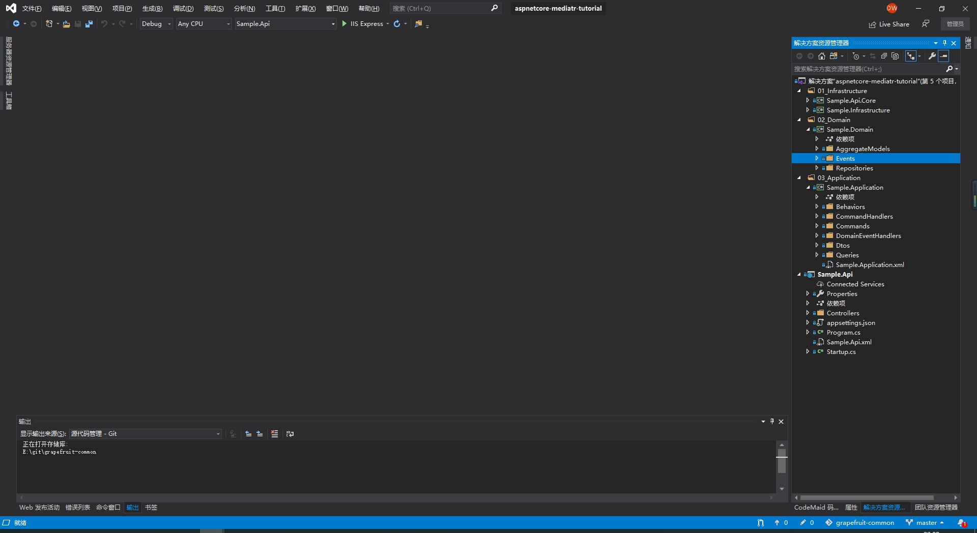
Task: Expand the Events folder in Sample.Domain
Action: [817, 159]
